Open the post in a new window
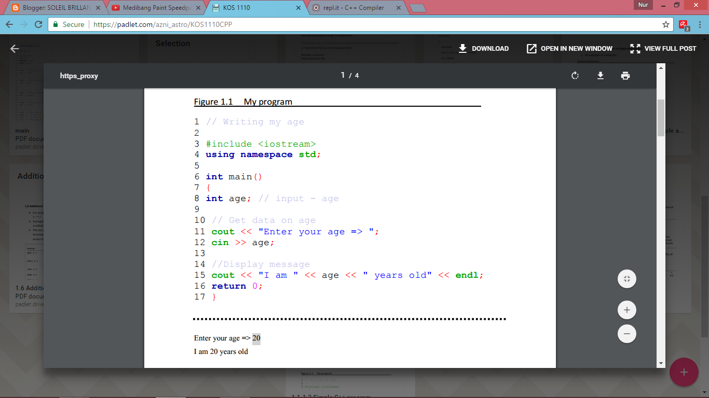Viewport: 709px width, 398px height. pyautogui.click(x=569, y=48)
